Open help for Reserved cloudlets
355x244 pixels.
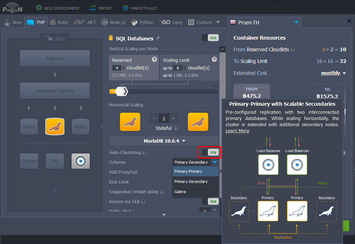[154, 59]
